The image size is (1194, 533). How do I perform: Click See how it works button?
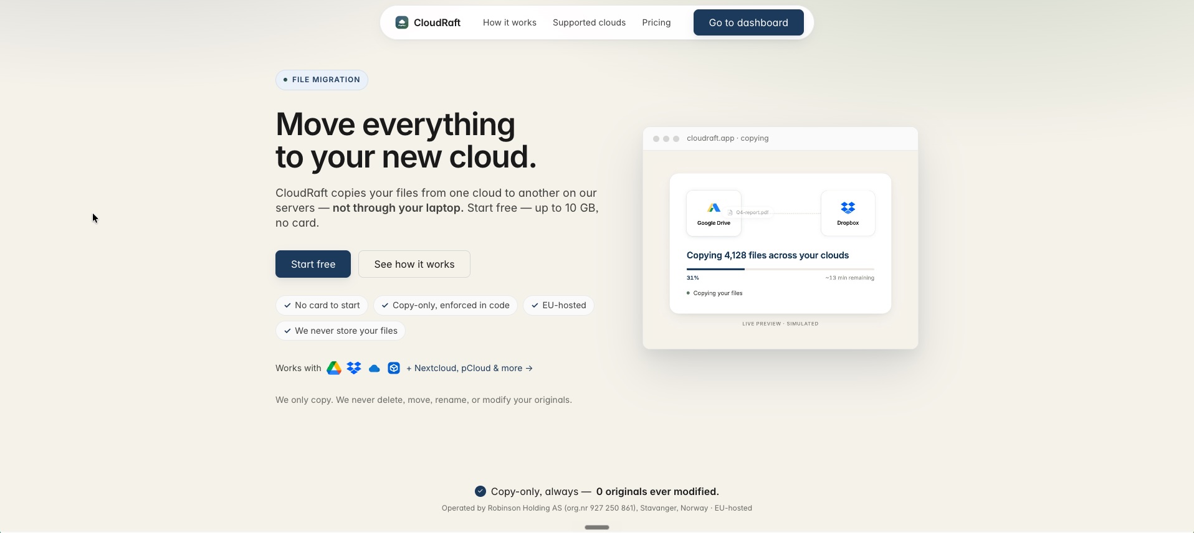click(x=414, y=264)
